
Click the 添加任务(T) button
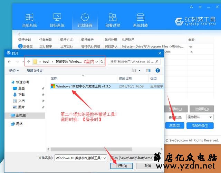click(x=200, y=125)
